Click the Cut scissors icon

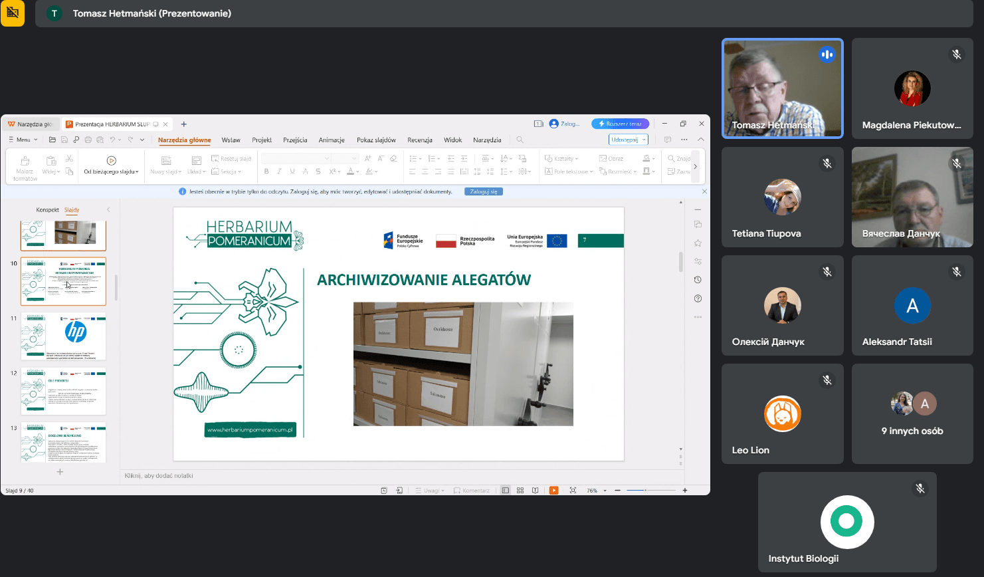[69, 159]
